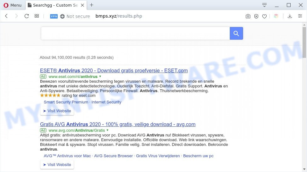The image size is (307, 172).
Task: Click Visit Website under AVG ad
Action: 57,164
